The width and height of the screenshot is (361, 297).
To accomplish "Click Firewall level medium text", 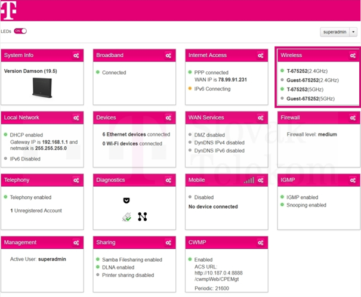I will click(x=311, y=134).
